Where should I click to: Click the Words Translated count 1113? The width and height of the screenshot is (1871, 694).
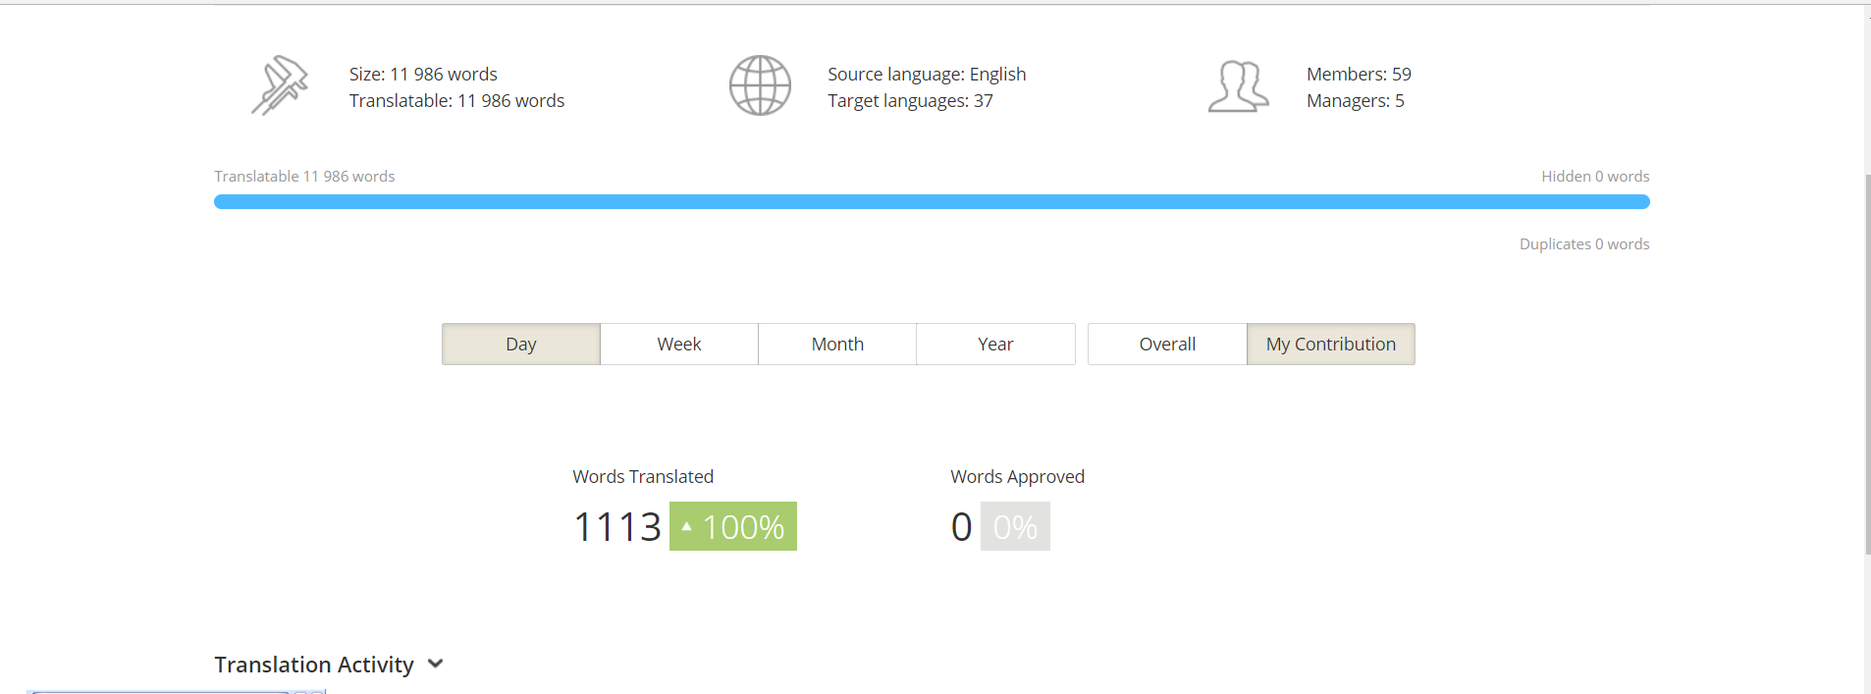[x=617, y=527]
